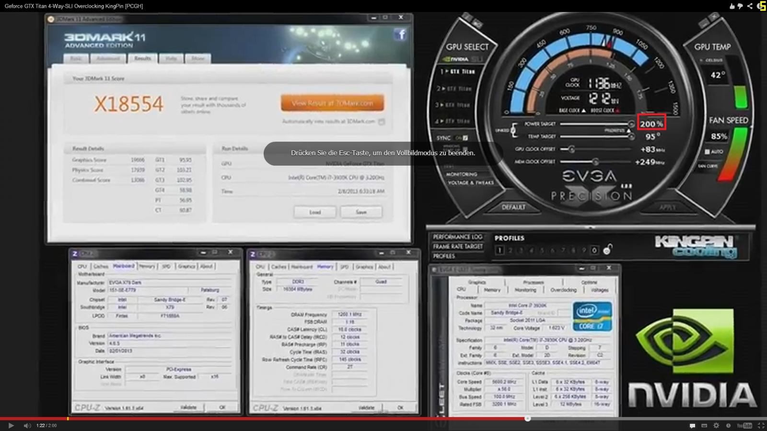Click the Load button in 3DMark 11

click(315, 212)
